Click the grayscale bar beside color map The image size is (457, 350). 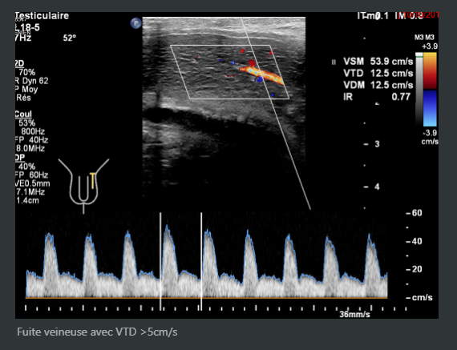pyautogui.click(x=419, y=89)
